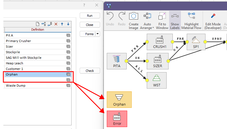The width and height of the screenshot is (227, 129).
Task: Select the Heap Leach row
Action: coord(34,63)
